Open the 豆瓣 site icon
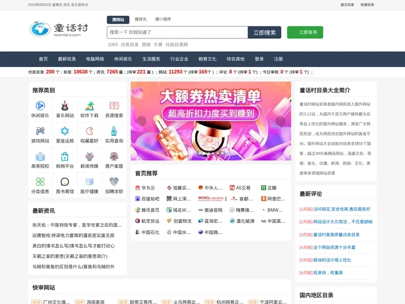 point(263,187)
